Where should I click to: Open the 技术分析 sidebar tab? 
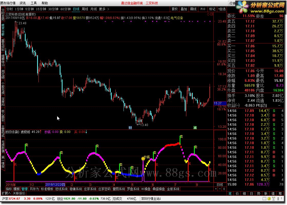(3, 30)
